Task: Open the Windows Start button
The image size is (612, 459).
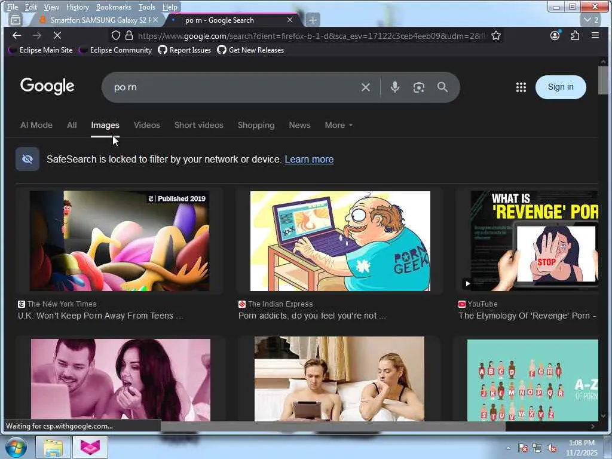Action: click(16, 447)
